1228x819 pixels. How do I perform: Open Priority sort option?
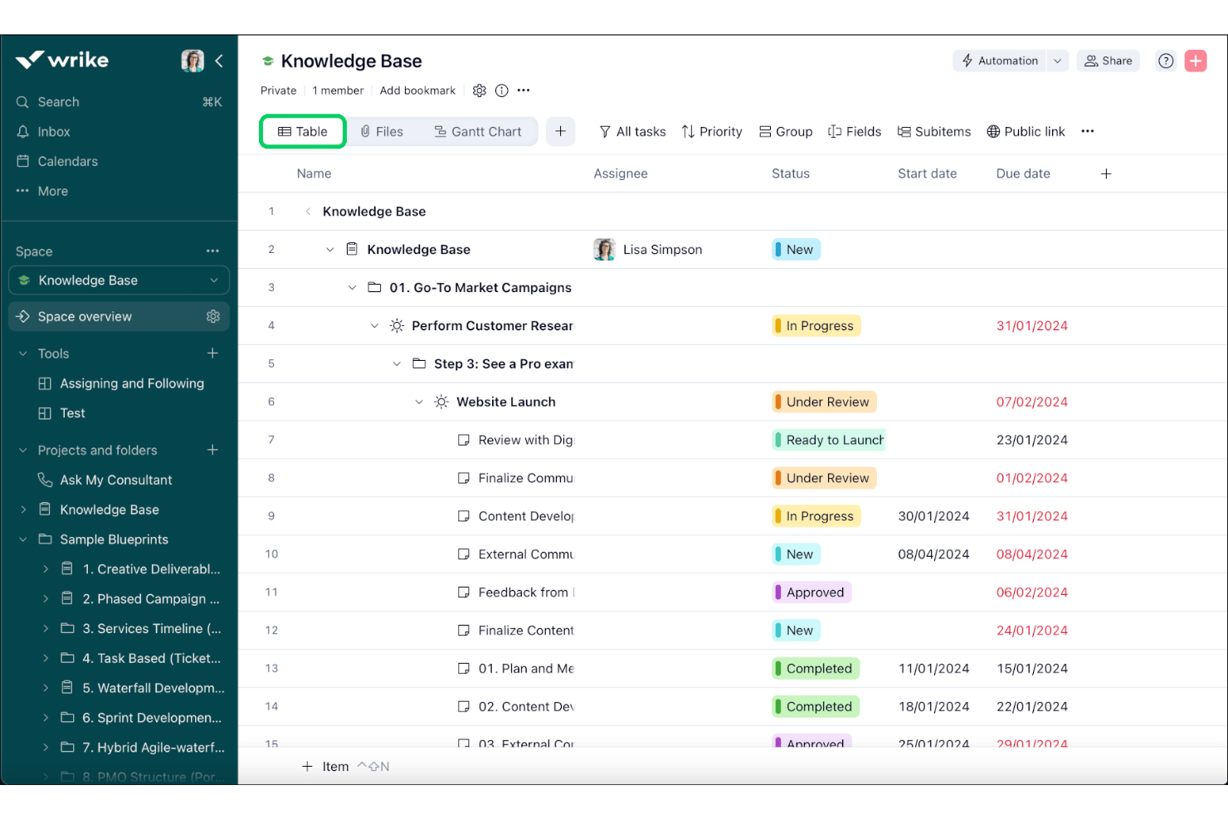click(x=712, y=132)
